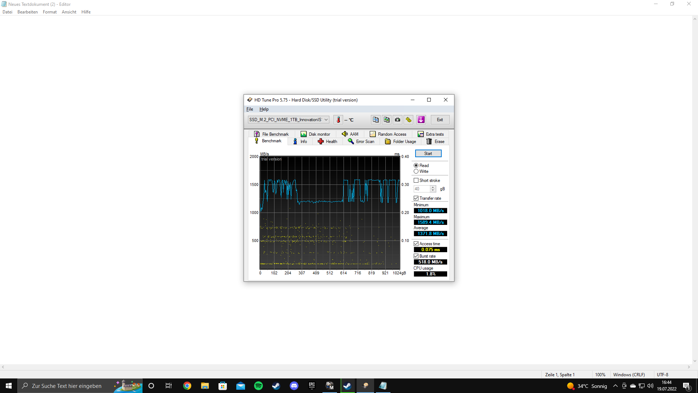Click the thermometer temperature icon
This screenshot has height=393, width=698.
coord(338,120)
